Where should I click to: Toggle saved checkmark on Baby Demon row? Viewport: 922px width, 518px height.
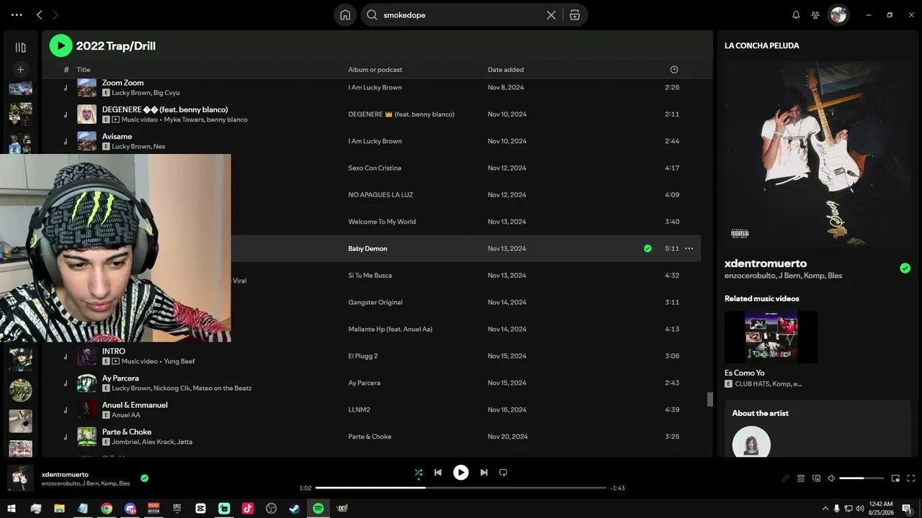[648, 249]
